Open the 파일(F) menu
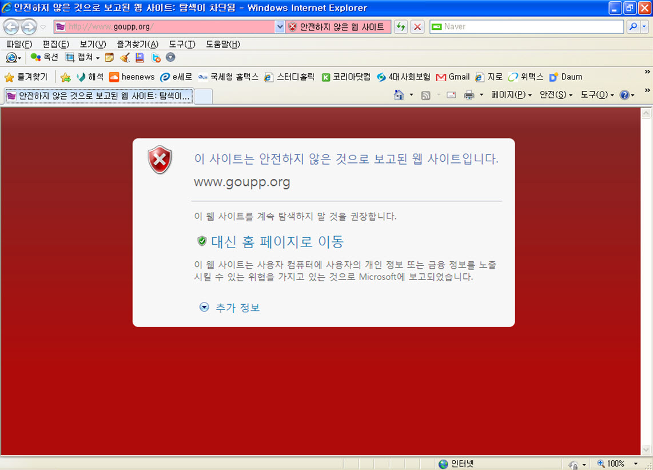 point(19,44)
